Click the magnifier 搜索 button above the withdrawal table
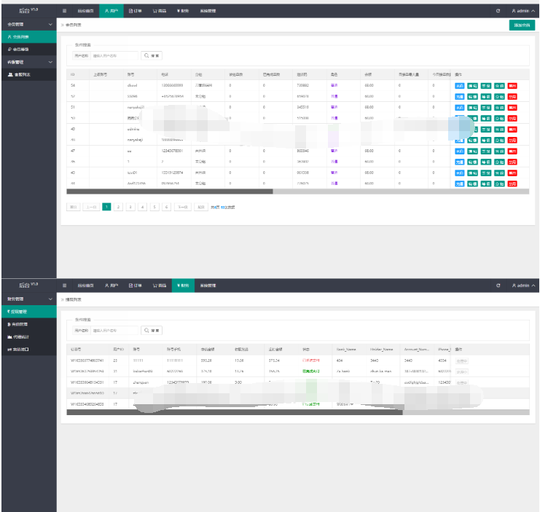540x512 pixels. click(152, 331)
